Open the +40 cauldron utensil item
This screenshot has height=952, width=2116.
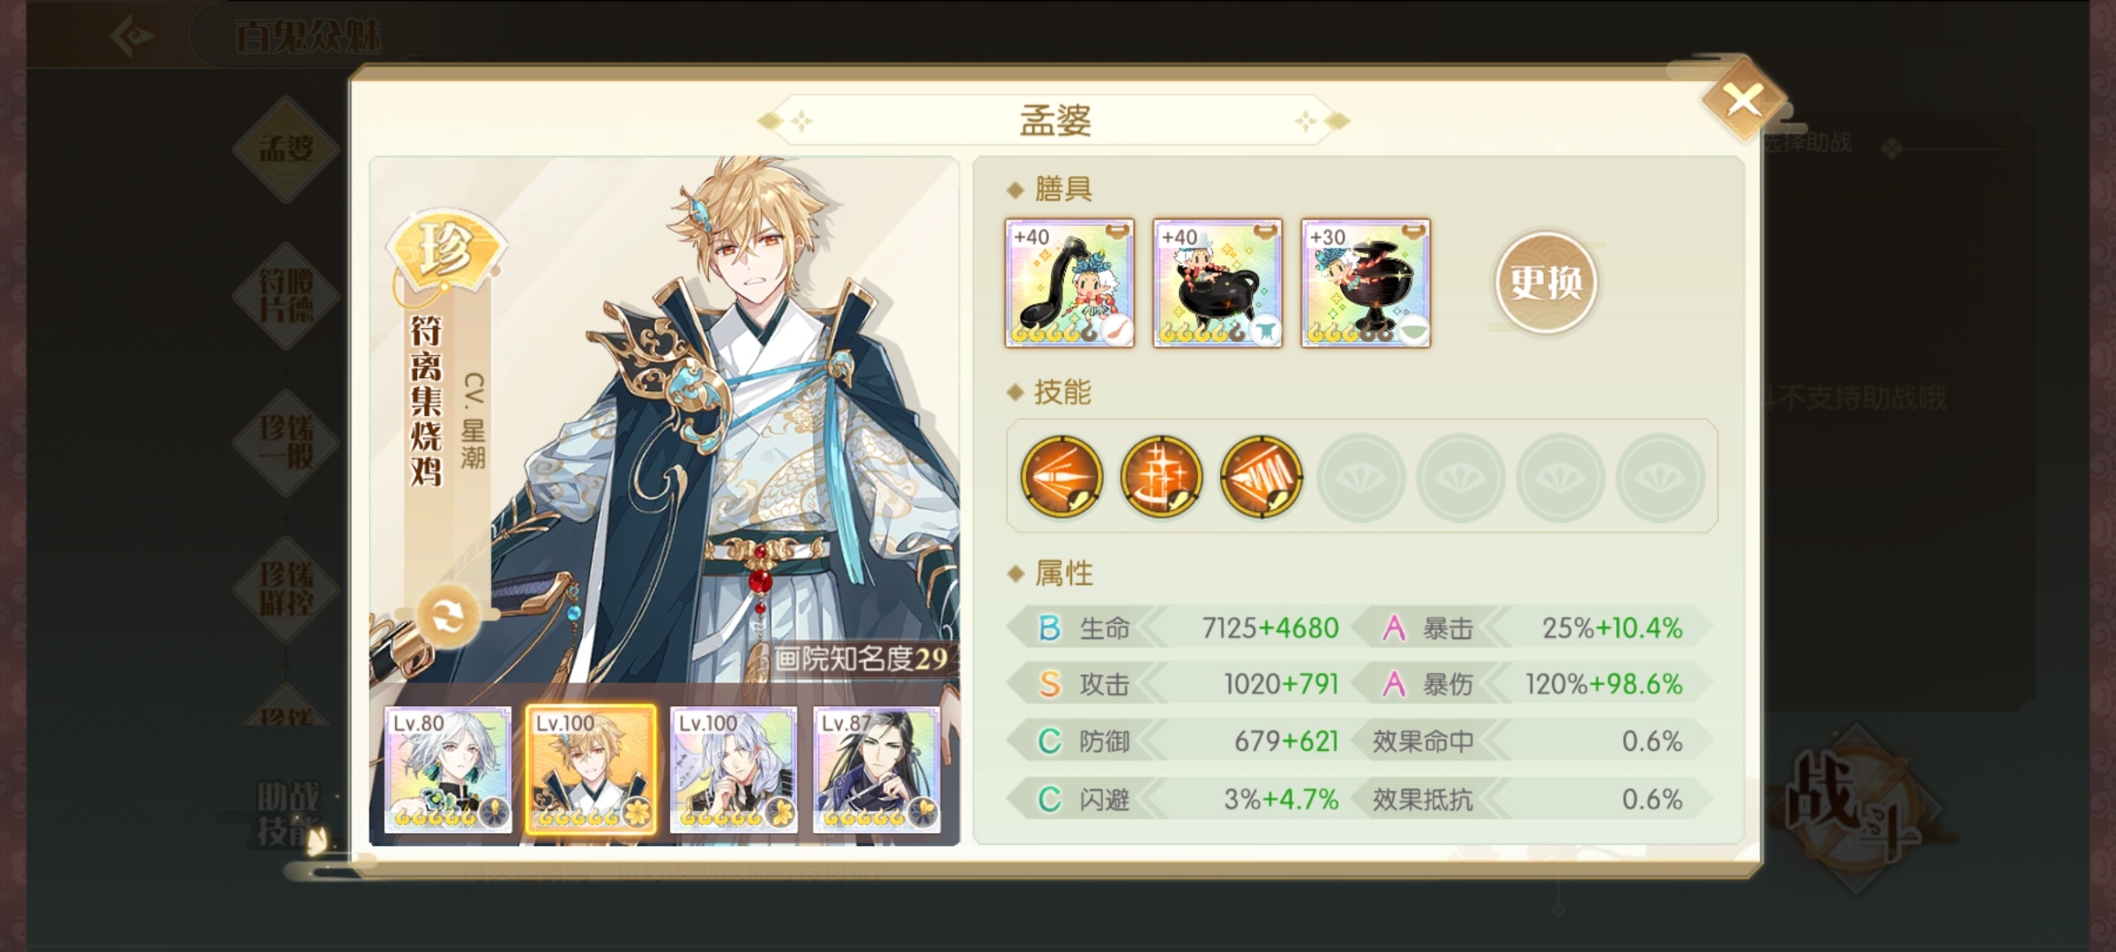pos(1218,283)
